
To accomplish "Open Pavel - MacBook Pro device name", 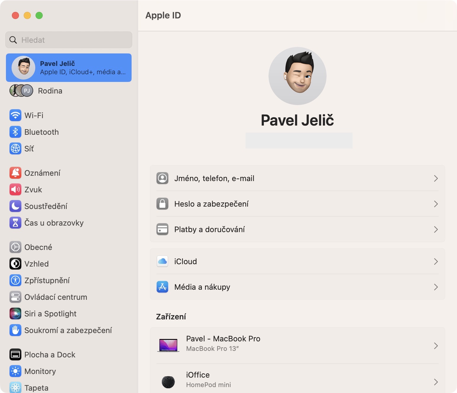I will pyautogui.click(x=223, y=339).
